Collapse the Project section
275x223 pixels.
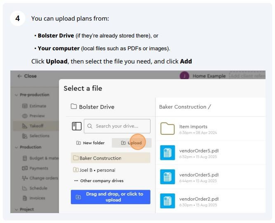(24, 209)
